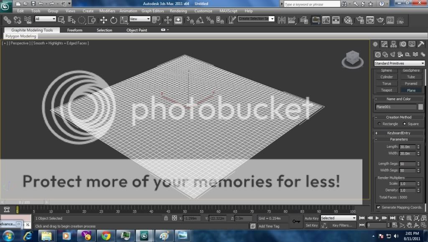This screenshot has height=242, width=428.
Task: Toggle 3D Snaps magnet icon
Action: [190, 20]
